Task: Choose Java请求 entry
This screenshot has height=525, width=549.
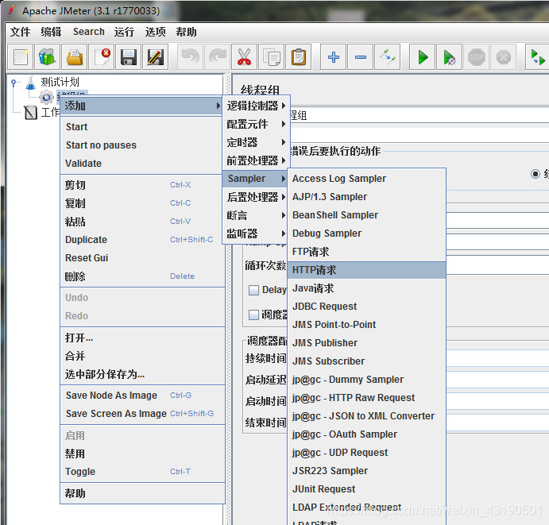Action: [x=366, y=288]
